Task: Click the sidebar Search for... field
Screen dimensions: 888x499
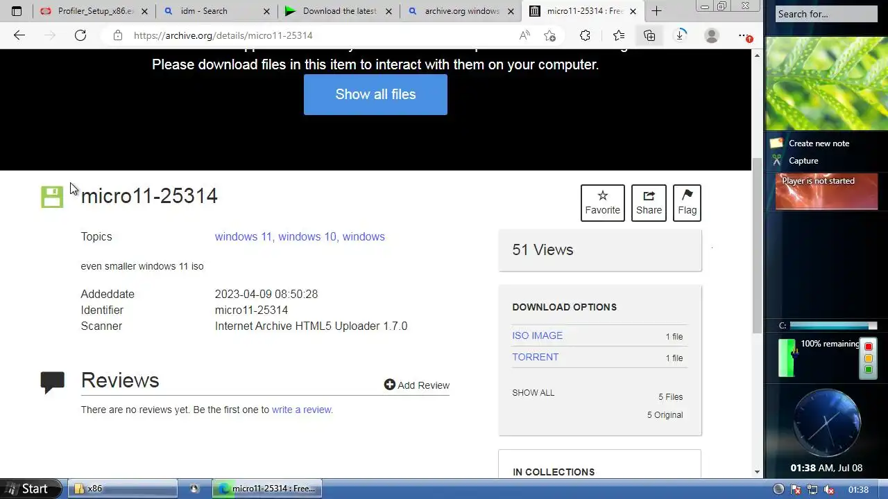Action: 826,14
